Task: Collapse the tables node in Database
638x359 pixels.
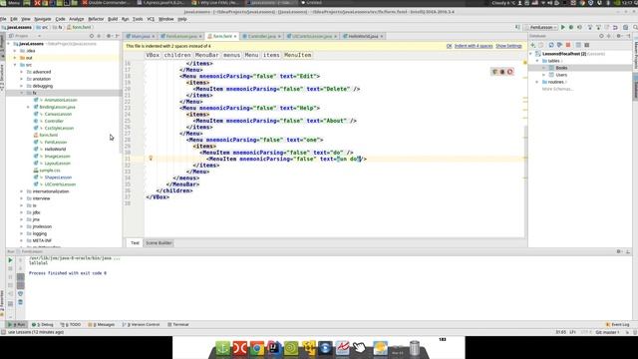Action: [x=537, y=61]
